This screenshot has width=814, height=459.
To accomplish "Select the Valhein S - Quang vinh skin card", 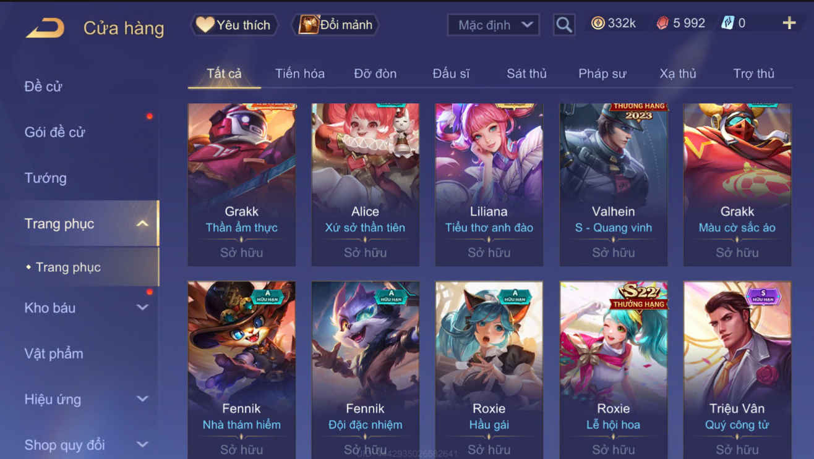I will (614, 185).
